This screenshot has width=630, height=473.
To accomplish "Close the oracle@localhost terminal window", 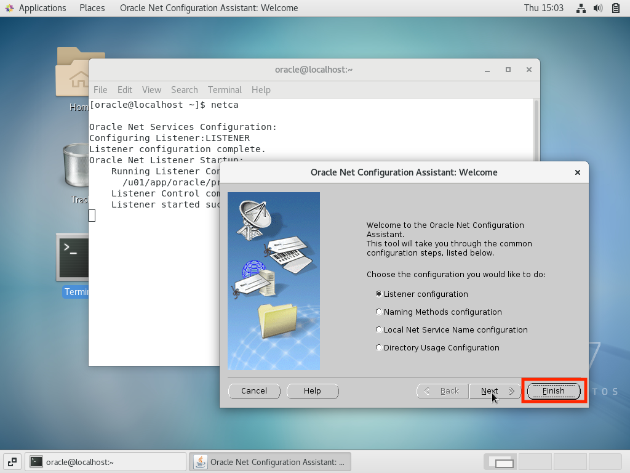I will [x=528, y=70].
